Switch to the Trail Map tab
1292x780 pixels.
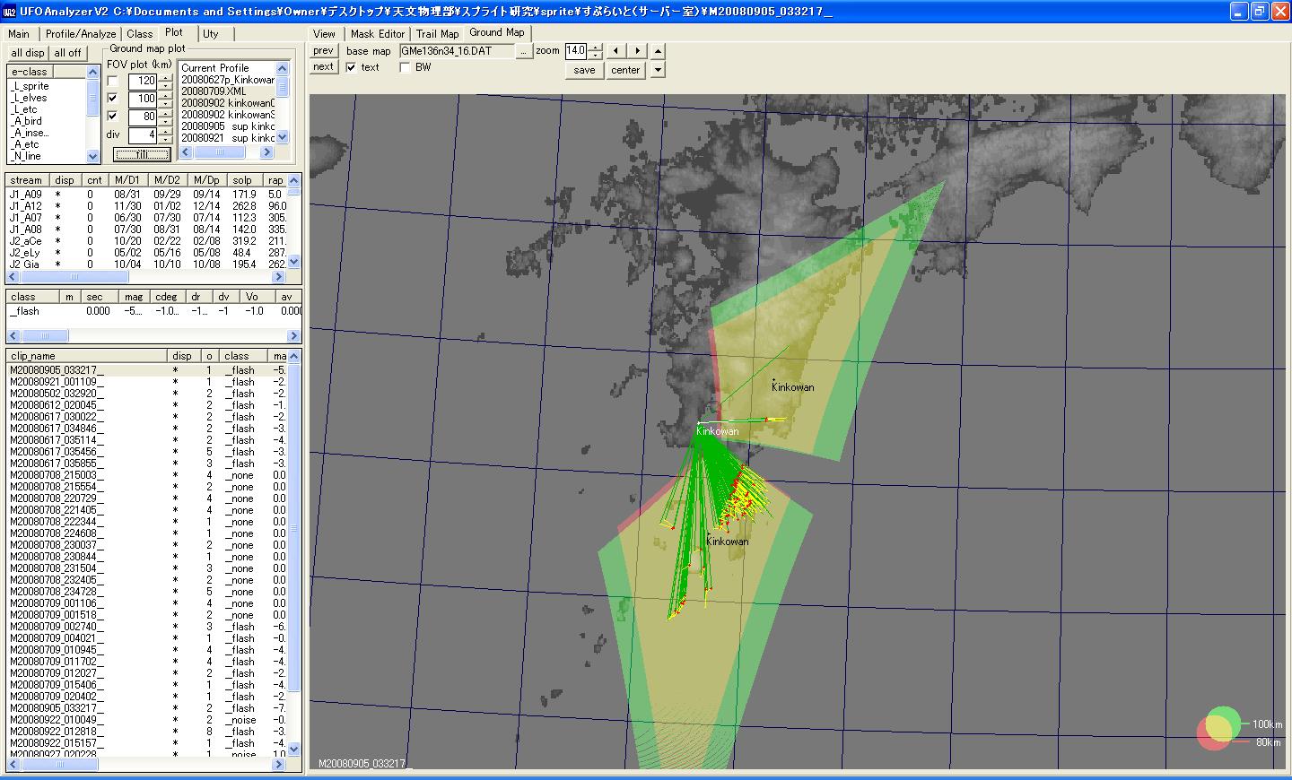[x=437, y=34]
